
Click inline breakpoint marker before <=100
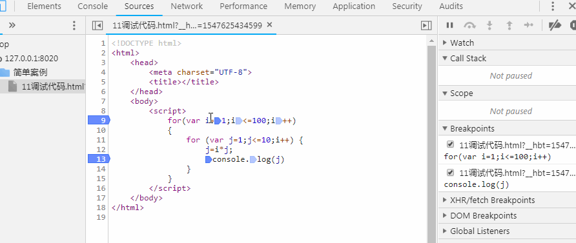tap(238, 121)
